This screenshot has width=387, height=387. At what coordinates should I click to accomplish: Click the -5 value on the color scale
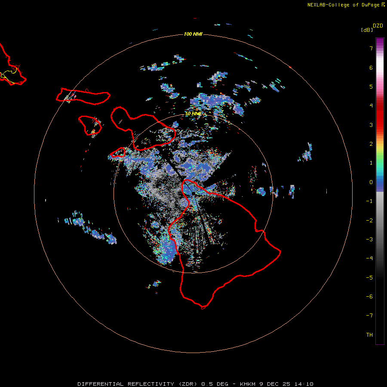[369, 277]
